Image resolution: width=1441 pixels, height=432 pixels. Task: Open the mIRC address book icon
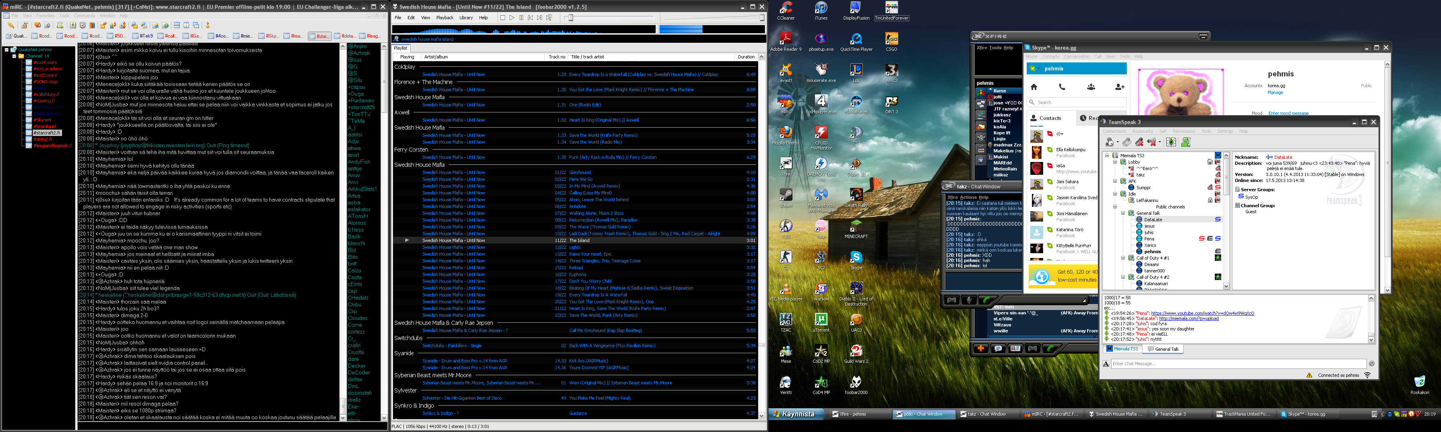pos(73,25)
